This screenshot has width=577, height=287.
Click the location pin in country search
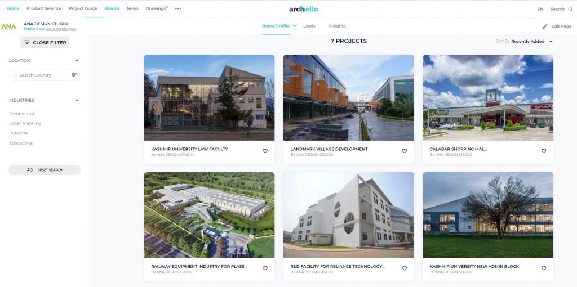click(x=74, y=75)
